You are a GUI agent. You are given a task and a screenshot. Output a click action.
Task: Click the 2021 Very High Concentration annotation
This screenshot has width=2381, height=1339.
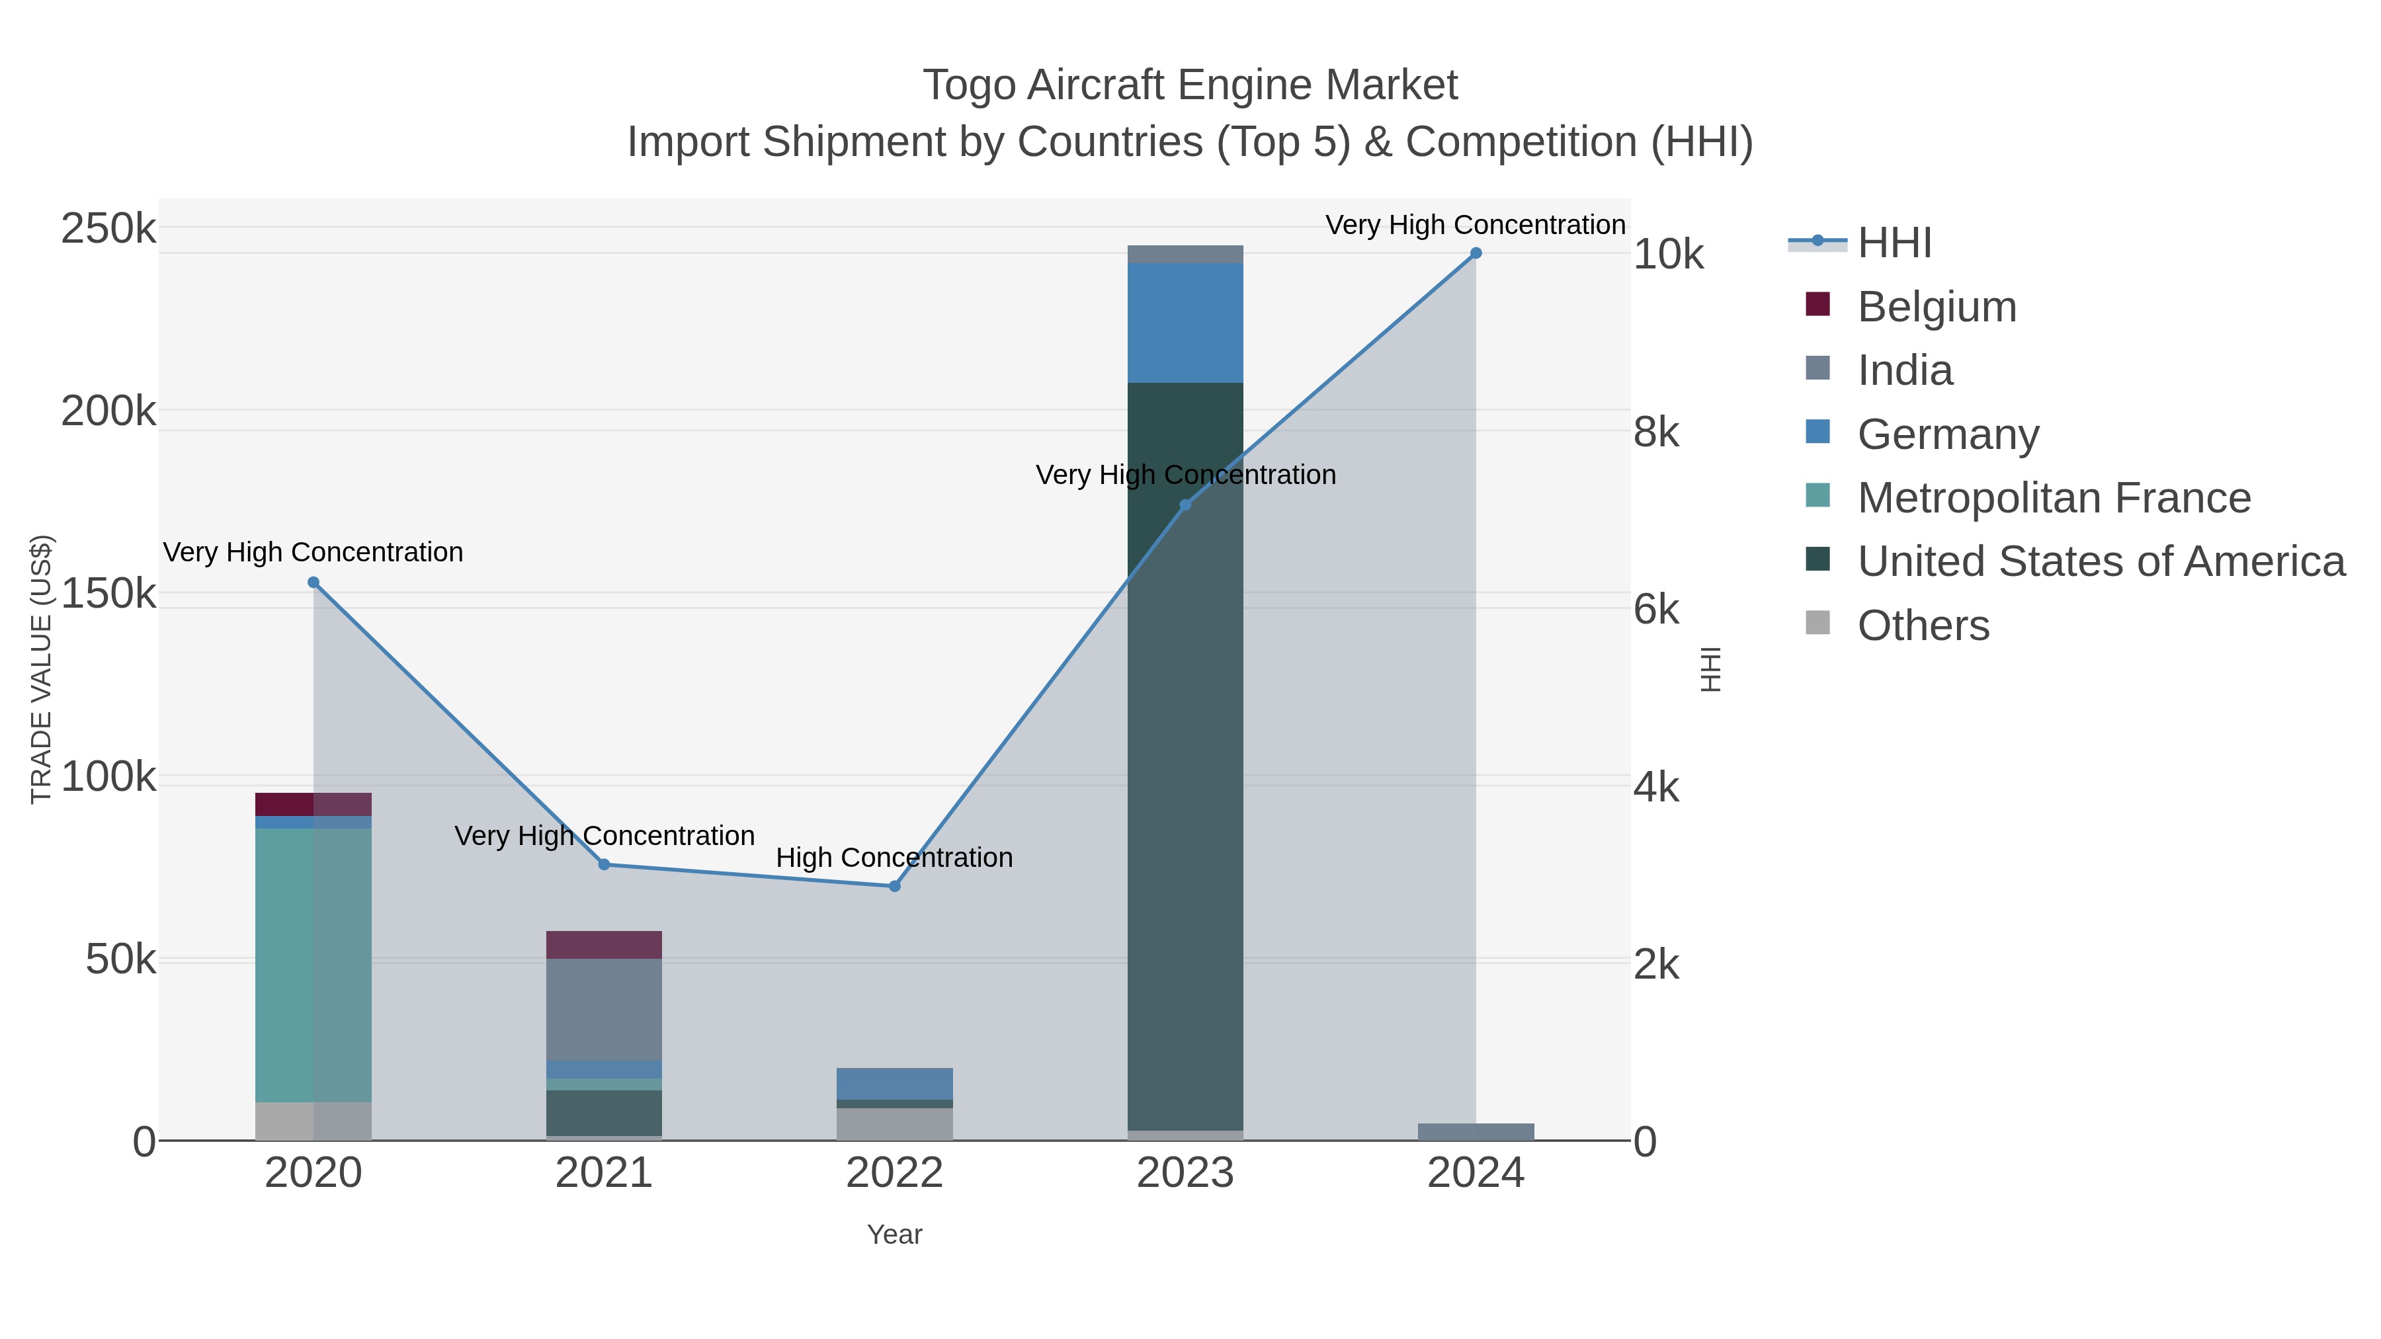pos(605,835)
